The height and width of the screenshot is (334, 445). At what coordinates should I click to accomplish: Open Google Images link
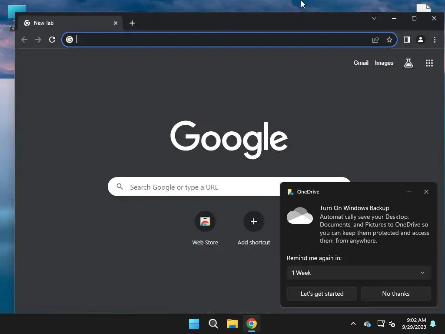click(x=384, y=63)
